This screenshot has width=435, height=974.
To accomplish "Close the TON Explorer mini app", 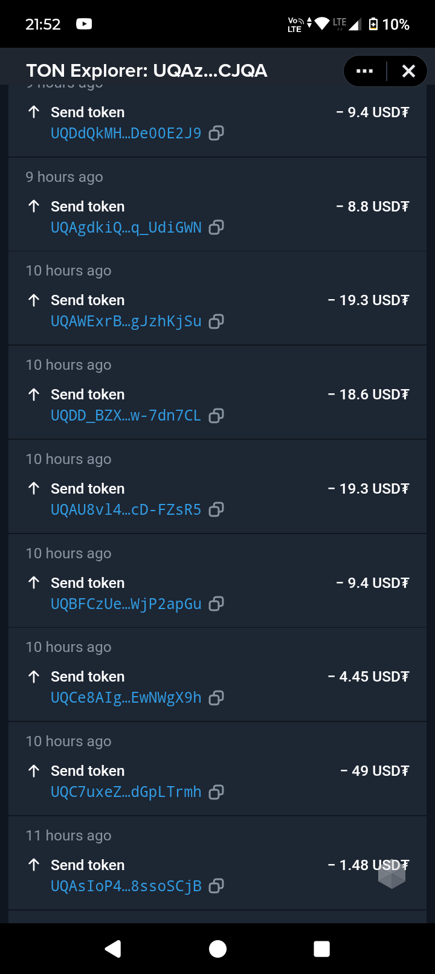I will click(408, 71).
